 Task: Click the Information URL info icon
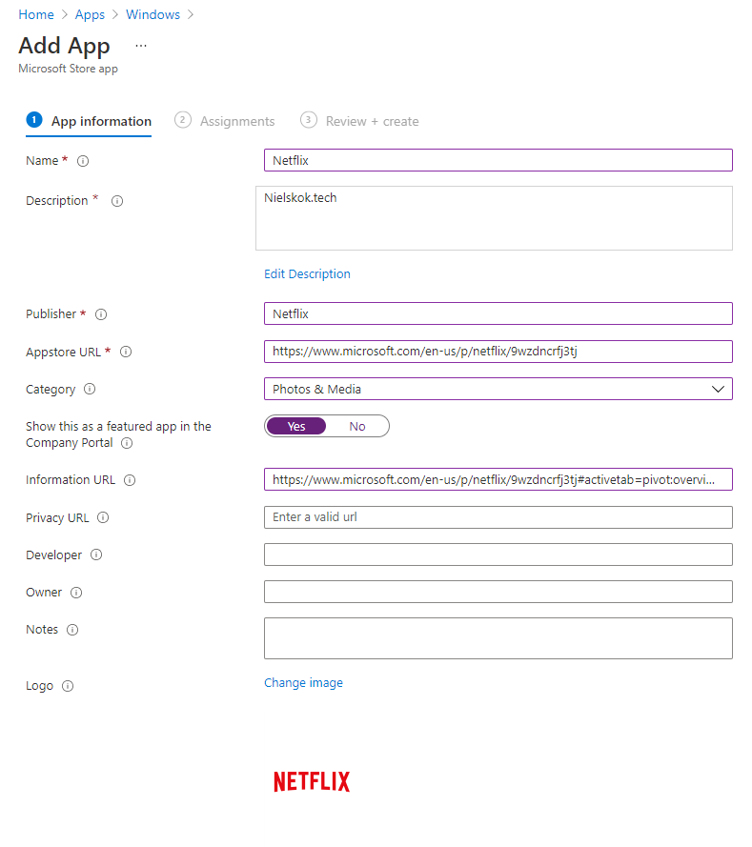[x=130, y=480]
